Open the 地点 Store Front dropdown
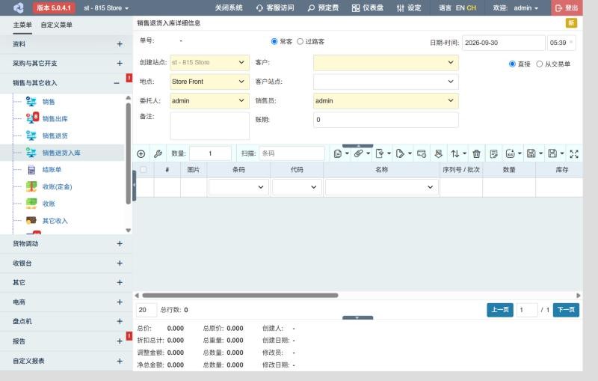 coord(209,82)
